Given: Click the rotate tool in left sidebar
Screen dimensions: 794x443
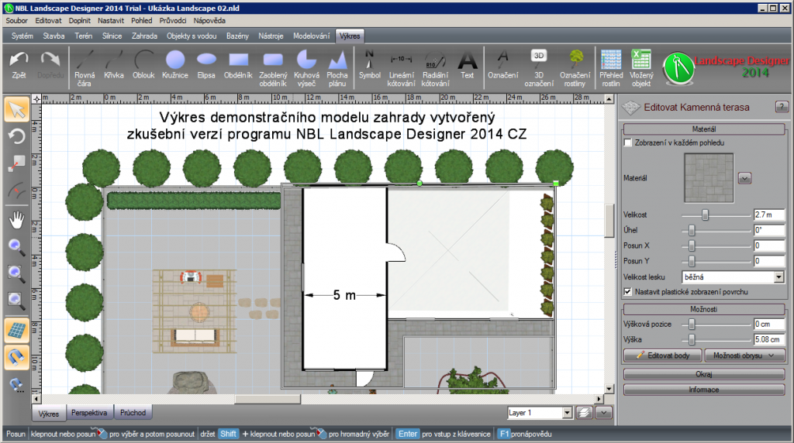Looking at the screenshot, I should [x=17, y=137].
